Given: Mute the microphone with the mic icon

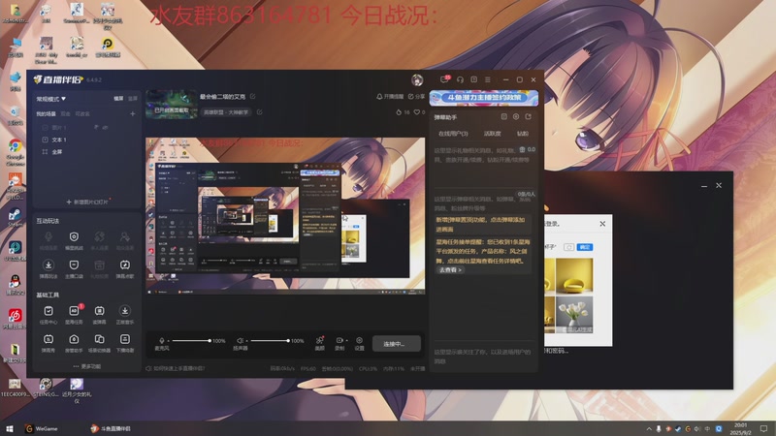Looking at the screenshot, I should (161, 341).
